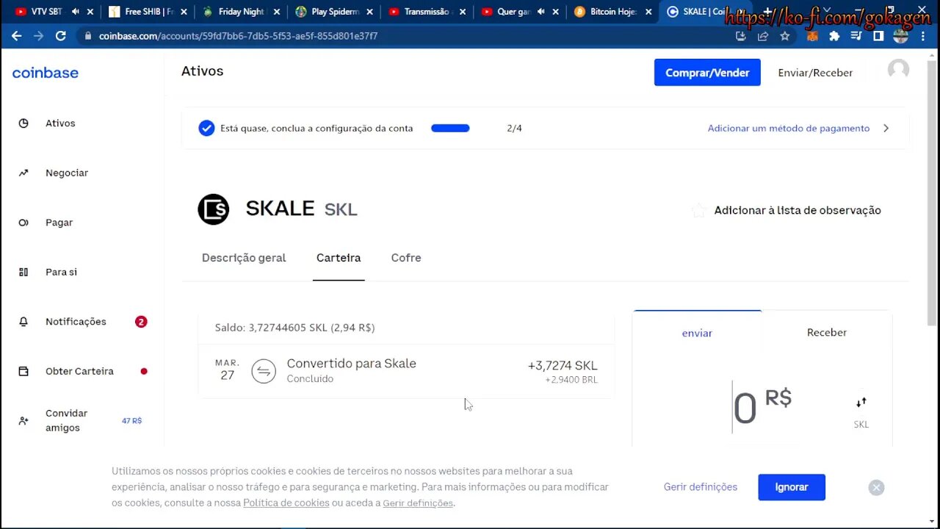This screenshot has width=940, height=529.
Task: Click the Chrome profile picture
Action: point(900,35)
